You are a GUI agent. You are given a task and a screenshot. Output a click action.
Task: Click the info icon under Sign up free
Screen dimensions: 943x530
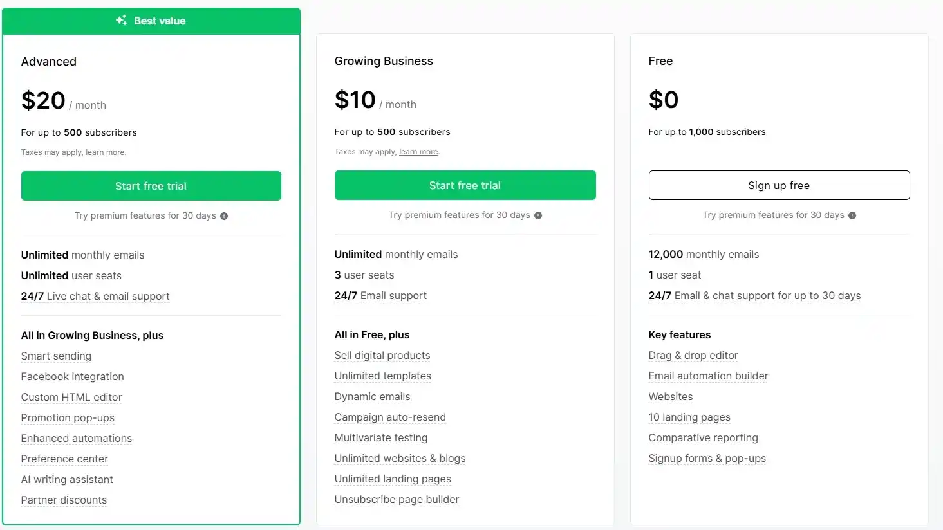click(x=852, y=215)
